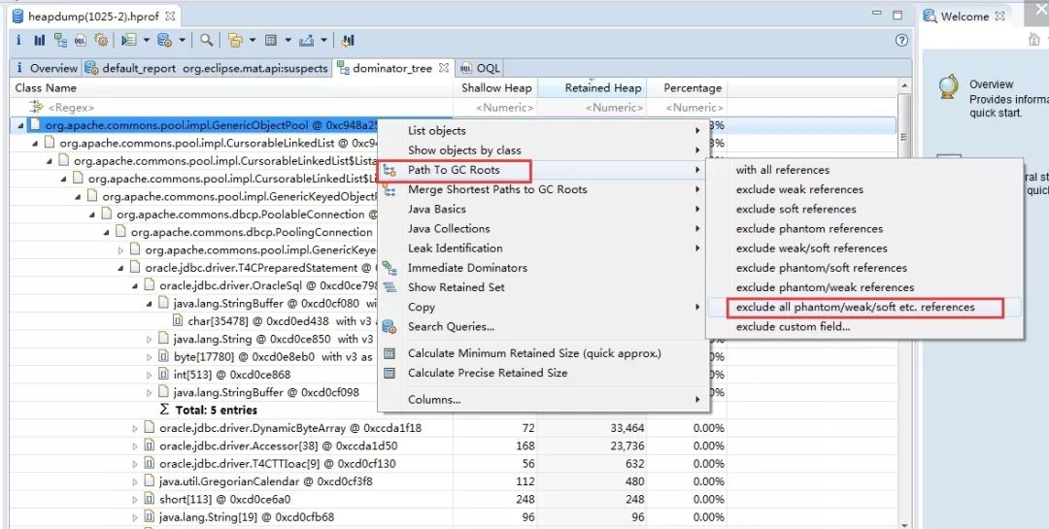Click the Welcome home icon
Screen dimensions: 1049x529
[x=1034, y=40]
